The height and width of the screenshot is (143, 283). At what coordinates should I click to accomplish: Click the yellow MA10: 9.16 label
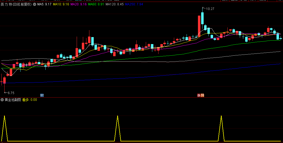pos(61,4)
